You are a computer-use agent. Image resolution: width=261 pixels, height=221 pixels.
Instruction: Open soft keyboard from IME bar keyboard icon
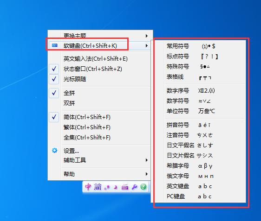click(125, 187)
